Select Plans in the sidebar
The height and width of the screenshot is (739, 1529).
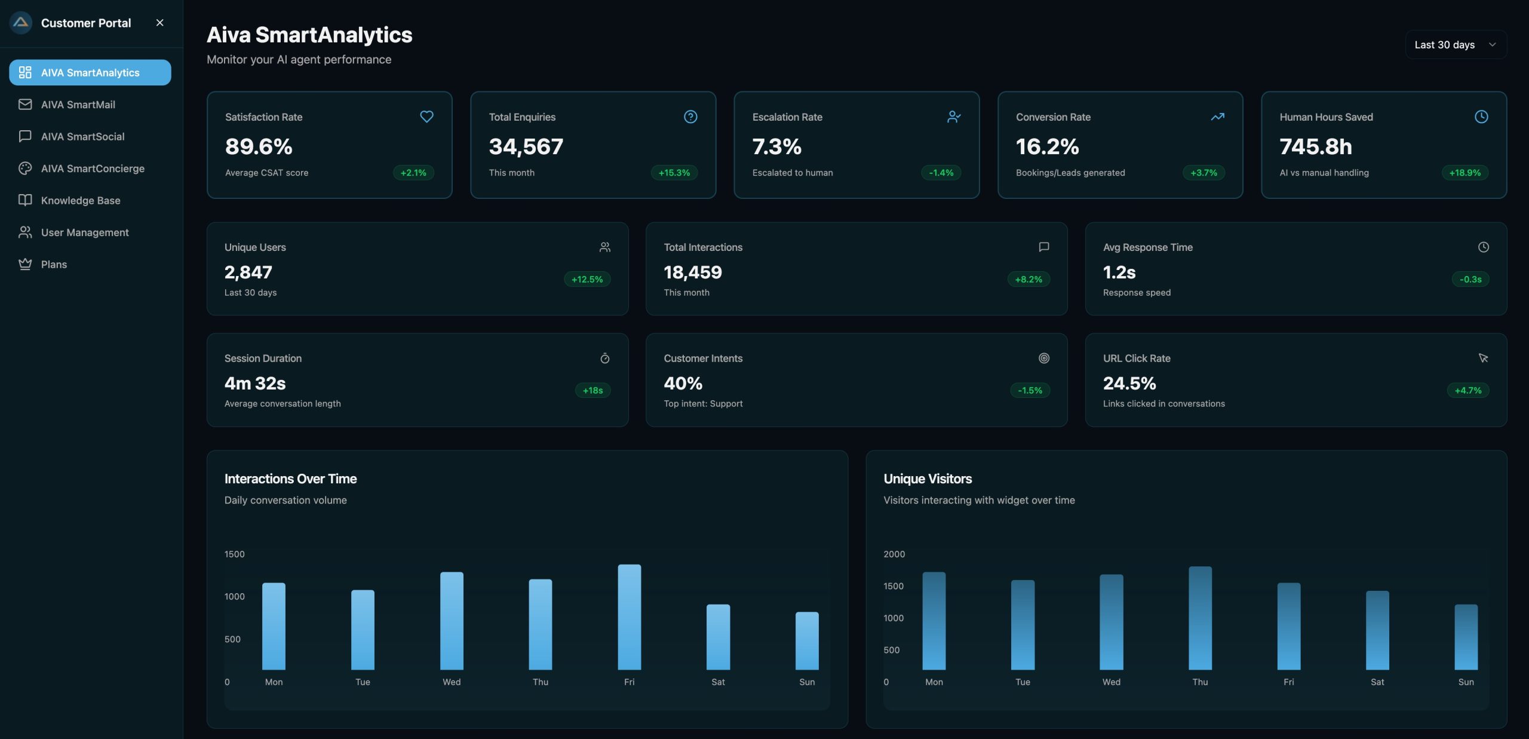pyautogui.click(x=54, y=264)
